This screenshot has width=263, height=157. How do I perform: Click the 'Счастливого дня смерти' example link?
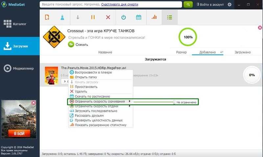pyautogui.click(x=120, y=5)
